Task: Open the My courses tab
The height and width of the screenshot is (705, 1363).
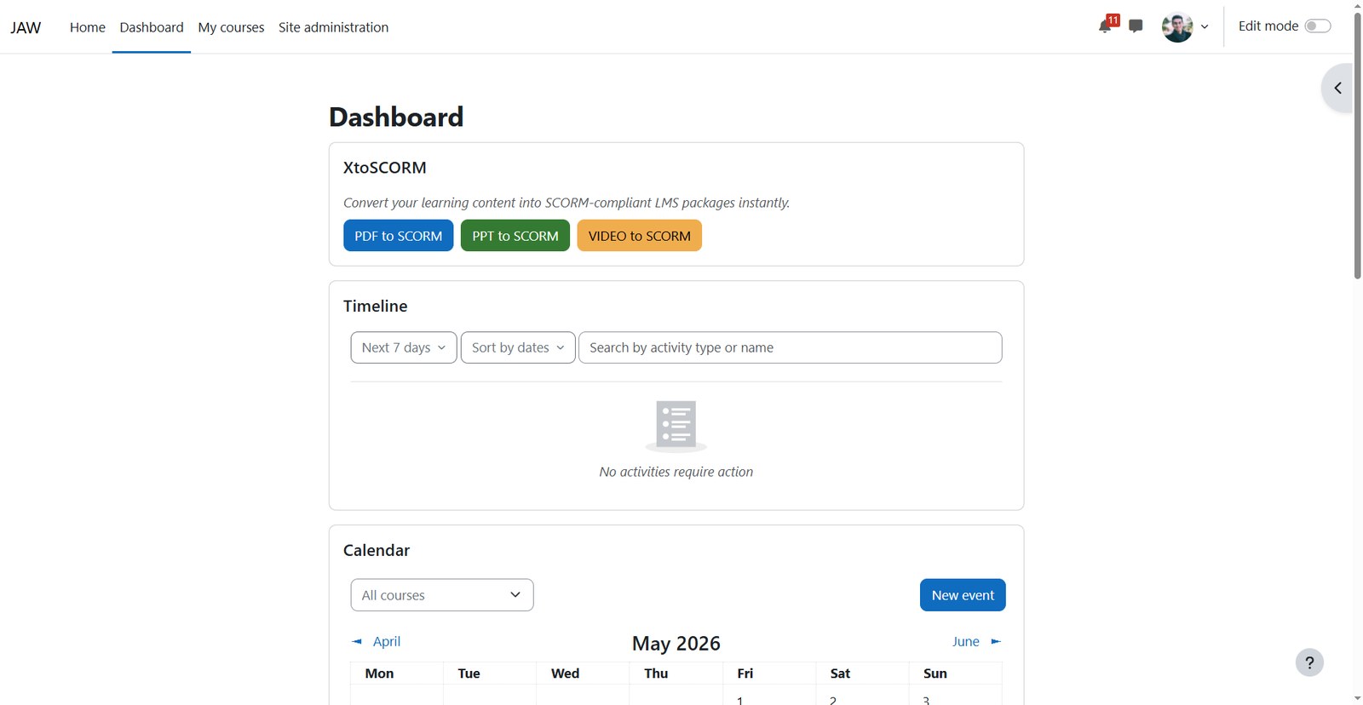Action: coord(231,27)
